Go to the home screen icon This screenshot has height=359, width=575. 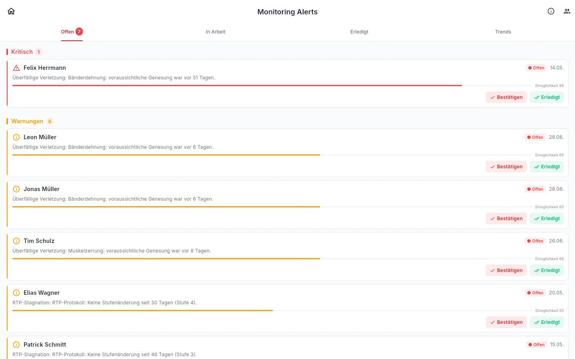tap(11, 11)
